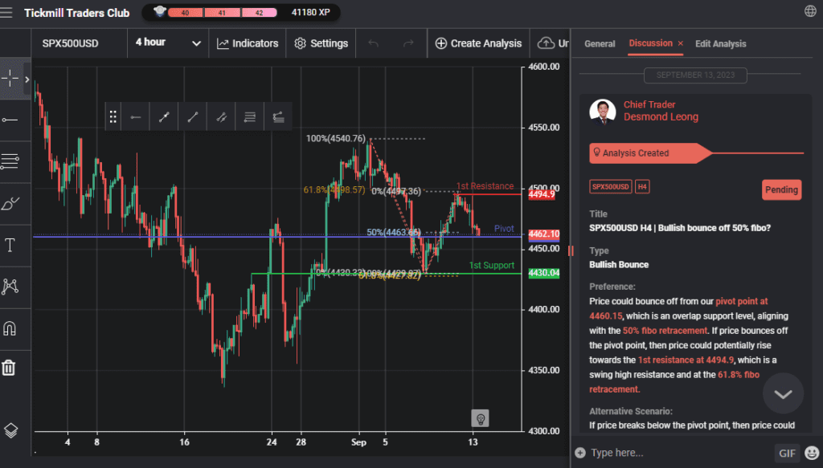The height and width of the screenshot is (468, 823).
Task: Open chart Settings
Action: [x=321, y=43]
